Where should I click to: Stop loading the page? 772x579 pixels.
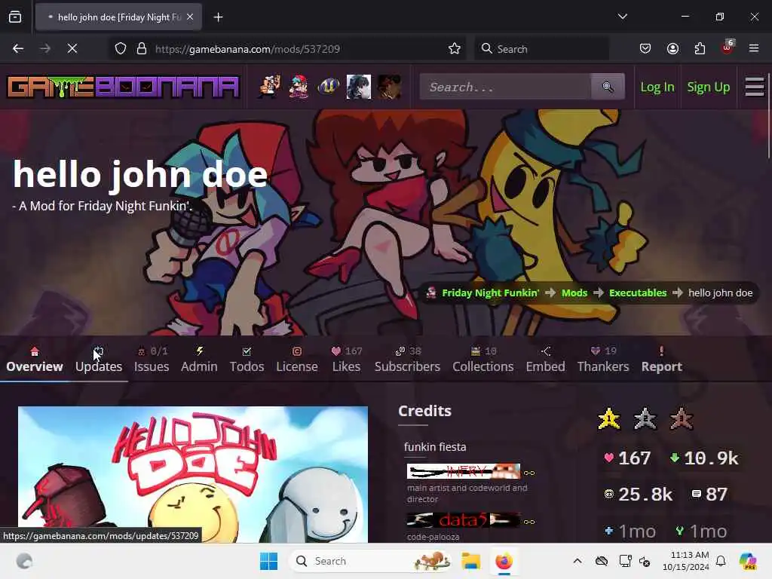click(x=72, y=49)
